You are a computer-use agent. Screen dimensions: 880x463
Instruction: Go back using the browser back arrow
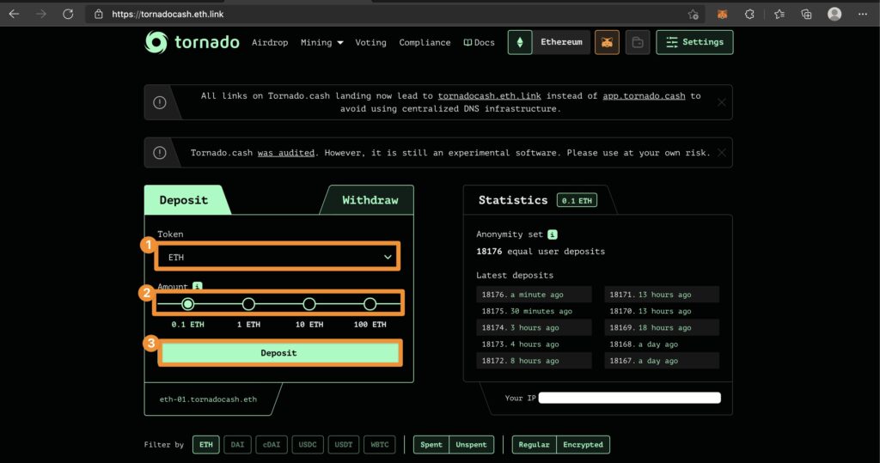pos(14,14)
